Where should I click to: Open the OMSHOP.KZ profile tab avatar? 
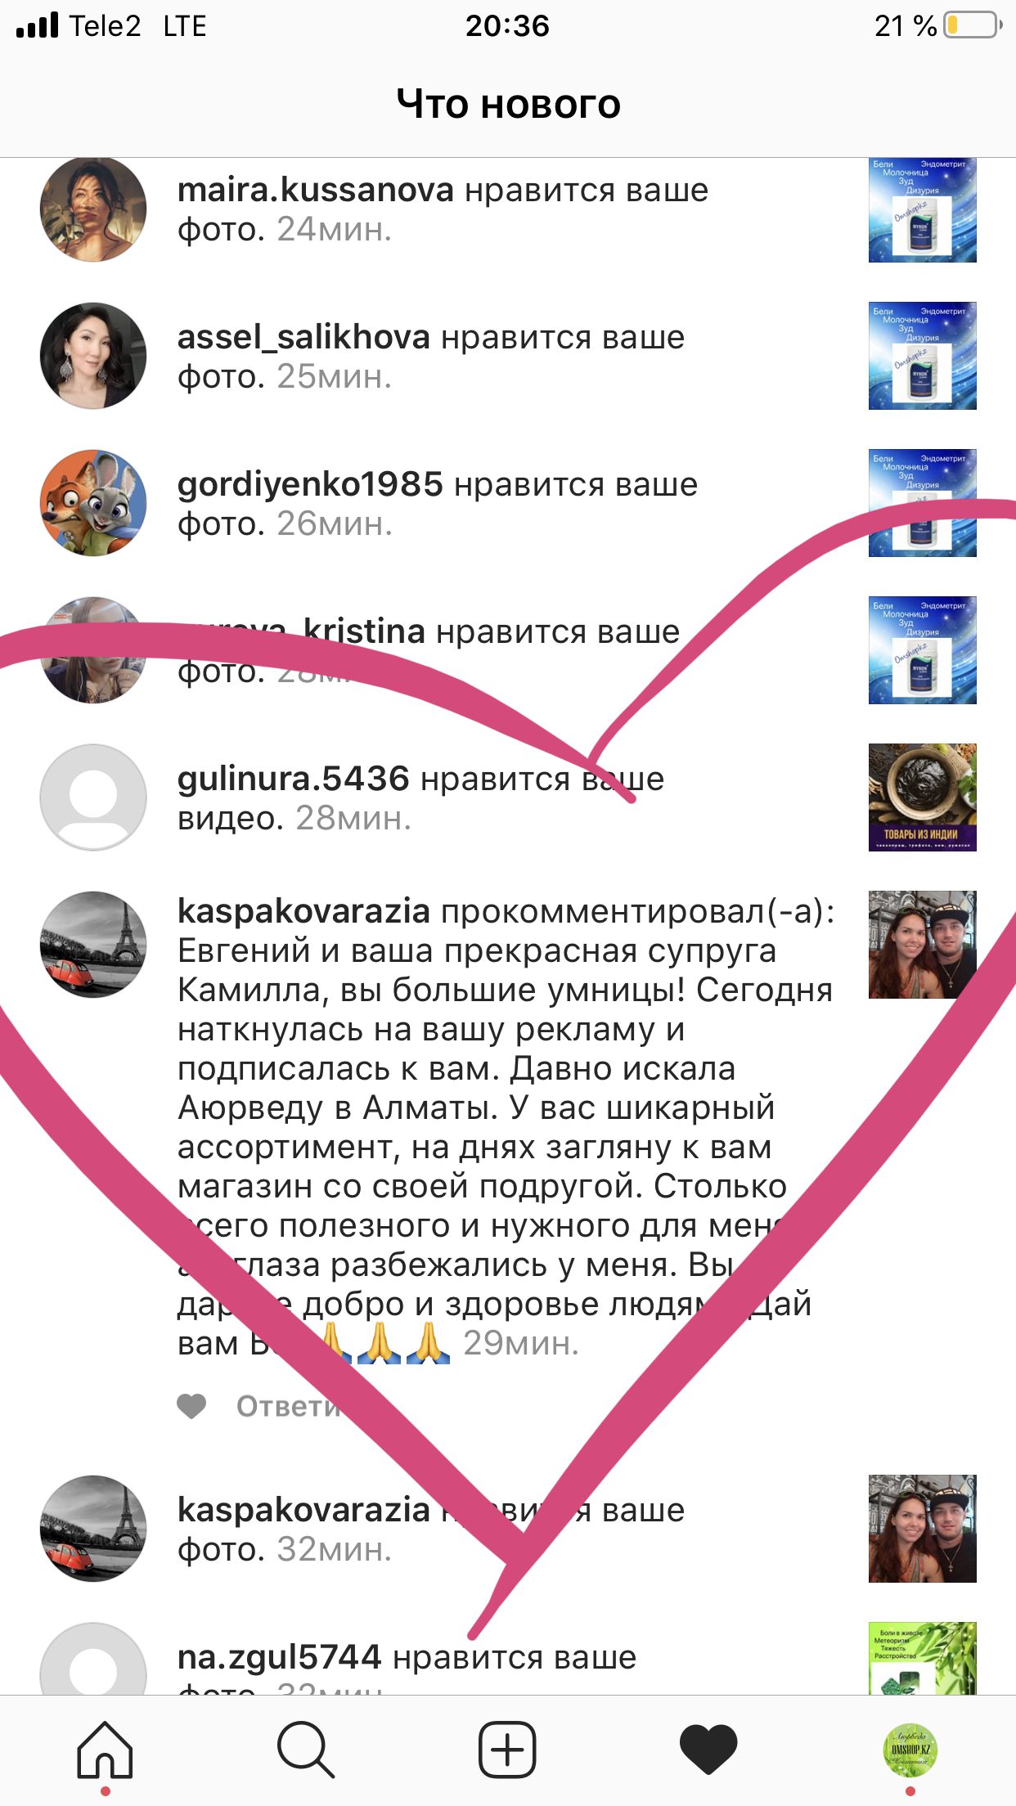(910, 1750)
